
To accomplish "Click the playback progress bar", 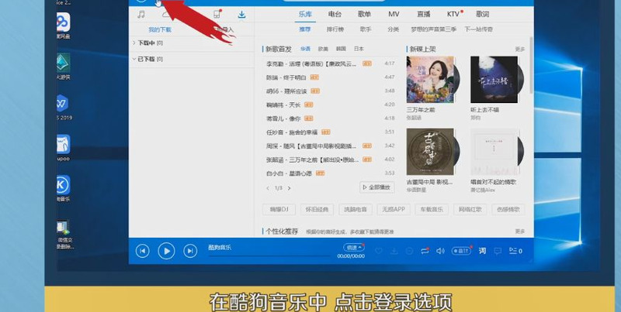I will [269, 256].
